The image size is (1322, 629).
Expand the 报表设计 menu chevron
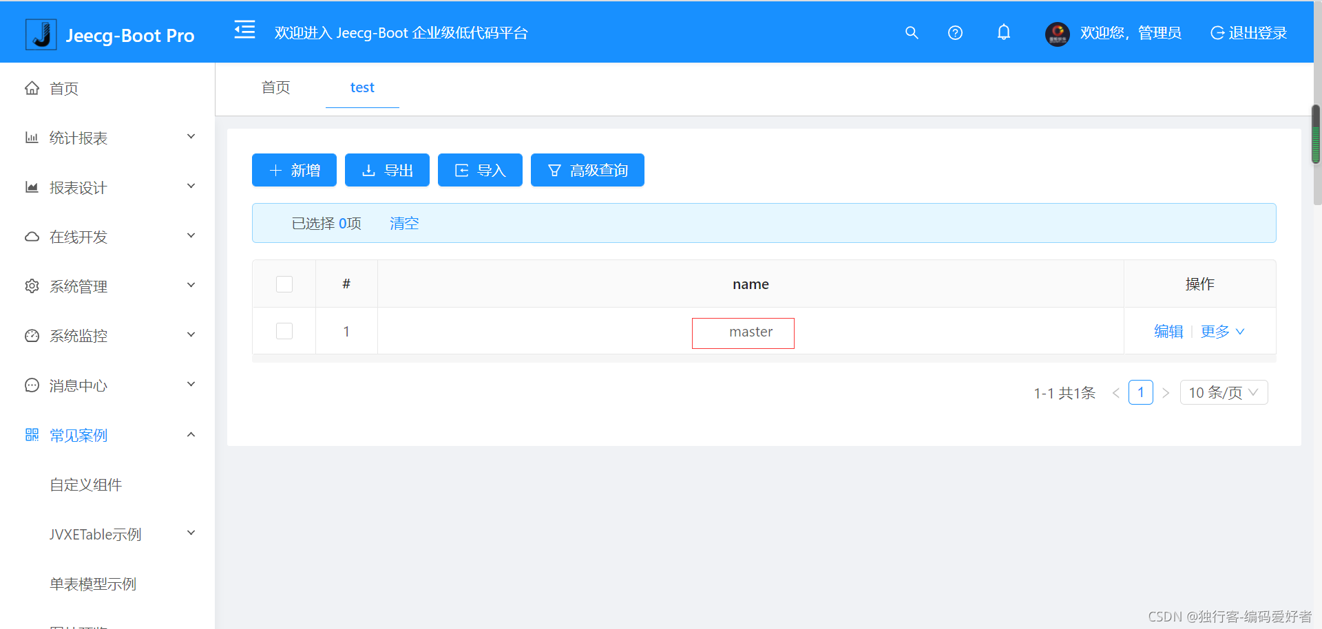click(x=191, y=186)
